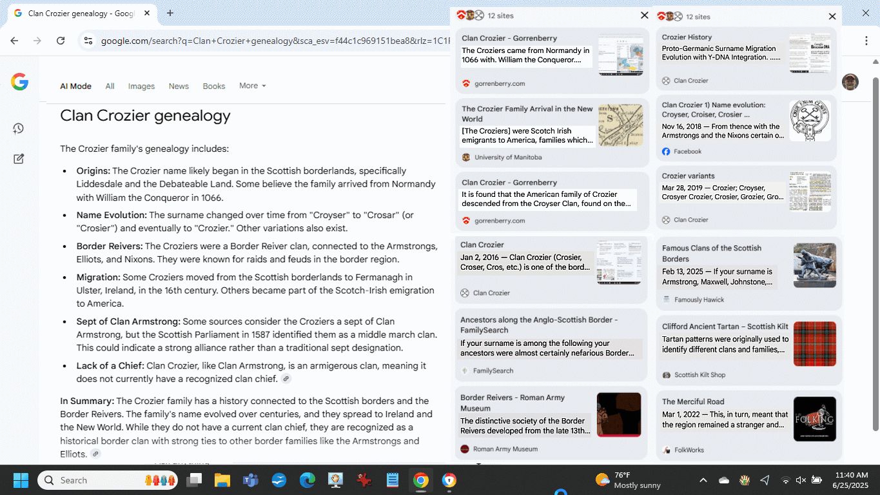Click the 'Roman Army Museum' source label
This screenshot has width=880, height=495.
505,449
